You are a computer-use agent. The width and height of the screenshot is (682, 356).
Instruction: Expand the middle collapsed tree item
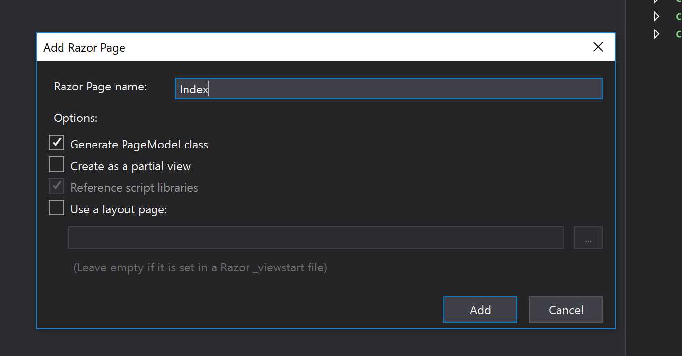(657, 16)
